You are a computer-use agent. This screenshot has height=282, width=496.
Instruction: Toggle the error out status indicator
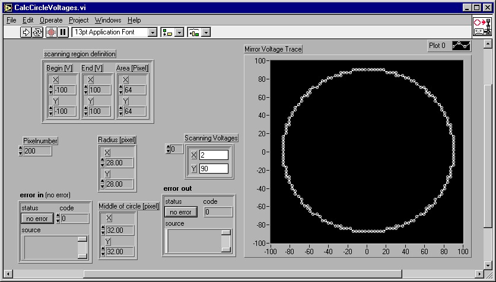180,212
